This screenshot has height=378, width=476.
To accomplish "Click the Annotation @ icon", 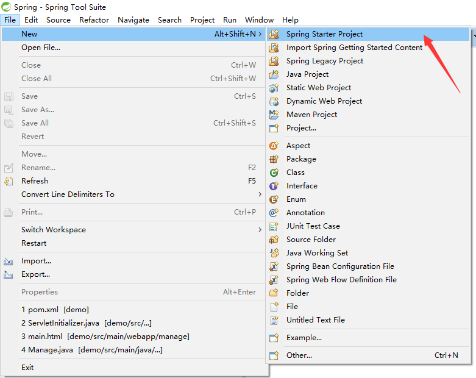I will coord(274,213).
